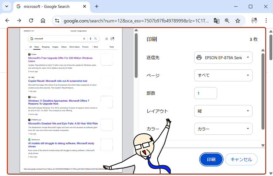Click the preview pane scrollbar thumb
This screenshot has height=176, width=273.
[136, 56]
